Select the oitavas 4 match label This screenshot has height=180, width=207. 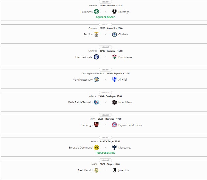click(105, 70)
